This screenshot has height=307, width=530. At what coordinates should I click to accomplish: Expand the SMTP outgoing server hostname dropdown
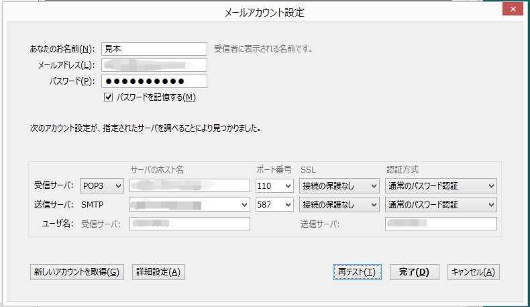(189, 204)
